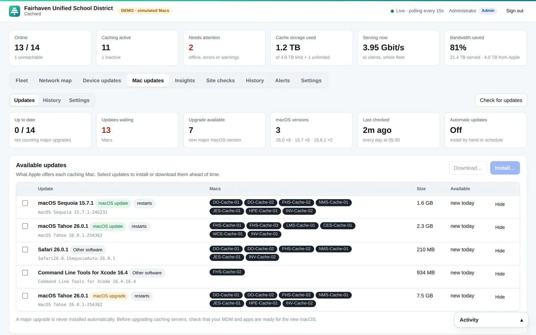Open the Alerts tab

[282, 80]
